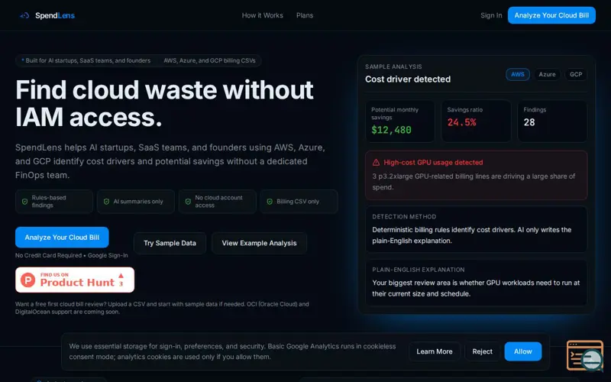Image resolution: width=611 pixels, height=382 pixels.
Task: Click the shield icon beside Billing CSV only
Action: [270, 202]
